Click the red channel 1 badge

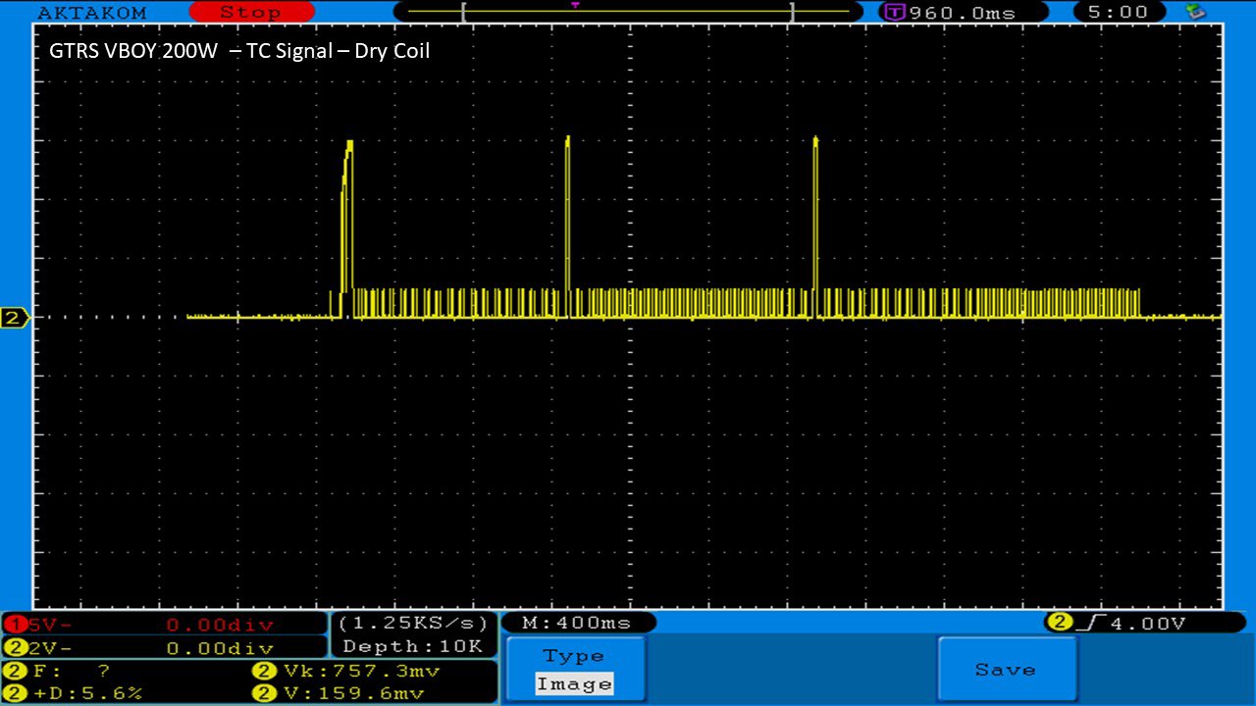16,625
